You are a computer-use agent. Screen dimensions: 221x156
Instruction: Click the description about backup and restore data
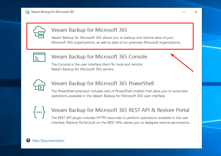[116, 40]
